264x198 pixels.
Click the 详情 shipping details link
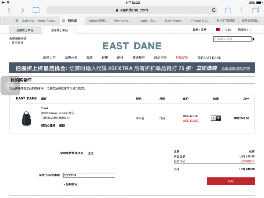pos(91,153)
